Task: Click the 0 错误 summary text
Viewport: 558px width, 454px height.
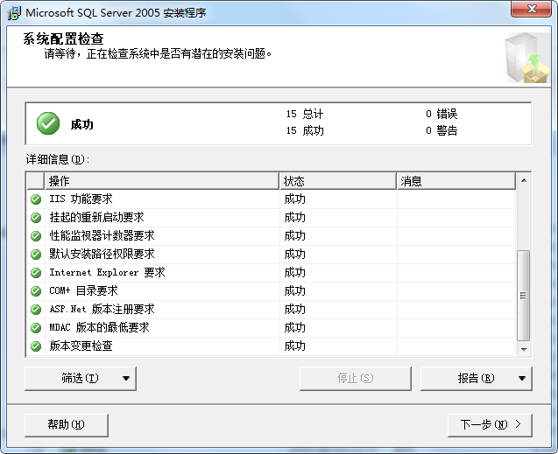Action: click(441, 114)
